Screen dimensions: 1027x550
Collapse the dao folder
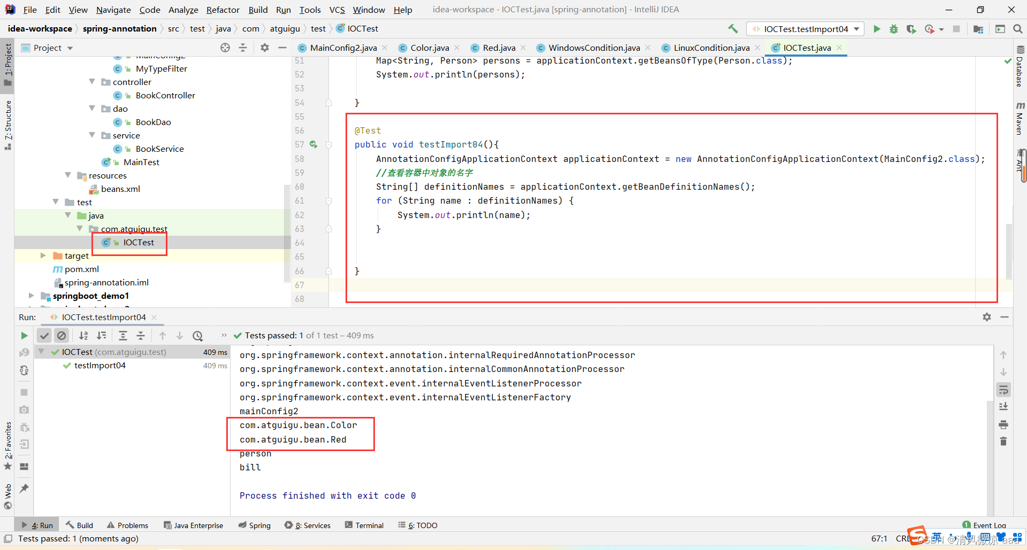[x=92, y=109]
